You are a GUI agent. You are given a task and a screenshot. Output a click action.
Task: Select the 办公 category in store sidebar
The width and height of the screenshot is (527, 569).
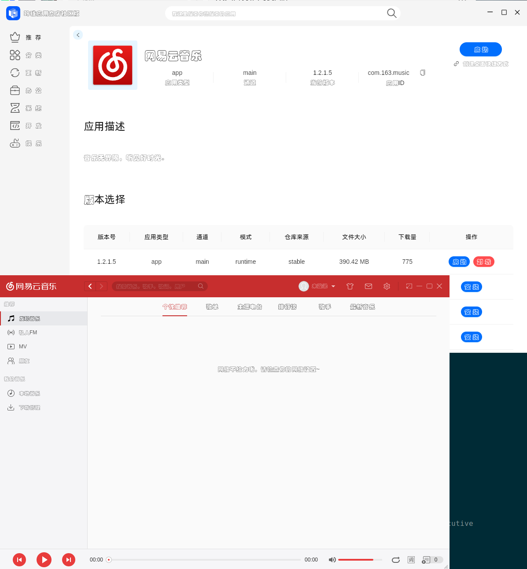tap(26, 90)
